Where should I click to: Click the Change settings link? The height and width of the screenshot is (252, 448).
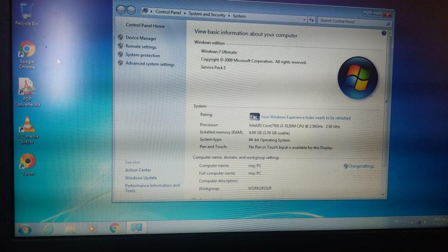tap(361, 166)
